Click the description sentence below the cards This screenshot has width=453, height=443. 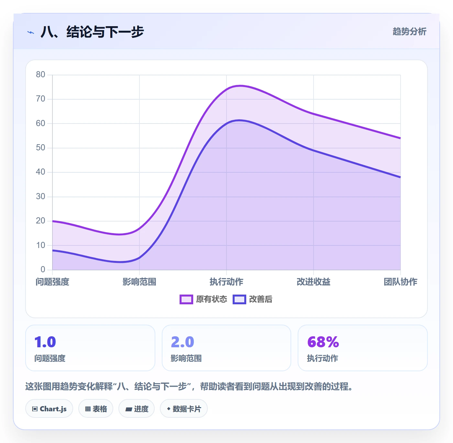click(189, 386)
